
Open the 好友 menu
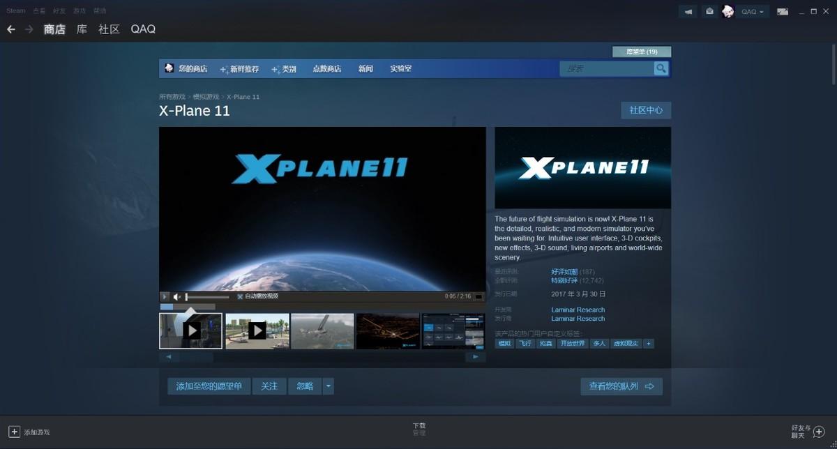(59, 11)
